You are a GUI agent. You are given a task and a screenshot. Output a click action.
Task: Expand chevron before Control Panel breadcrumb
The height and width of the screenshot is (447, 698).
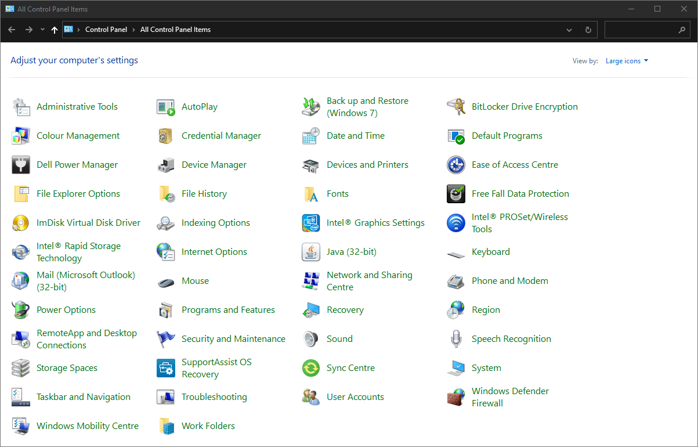pyautogui.click(x=78, y=30)
